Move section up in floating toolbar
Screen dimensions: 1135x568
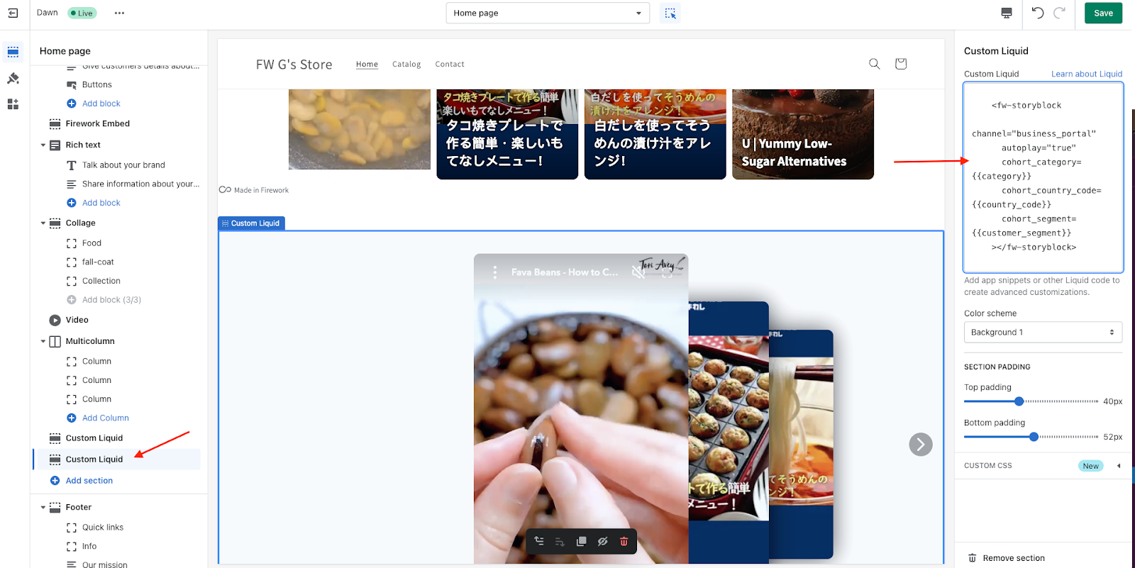539,541
